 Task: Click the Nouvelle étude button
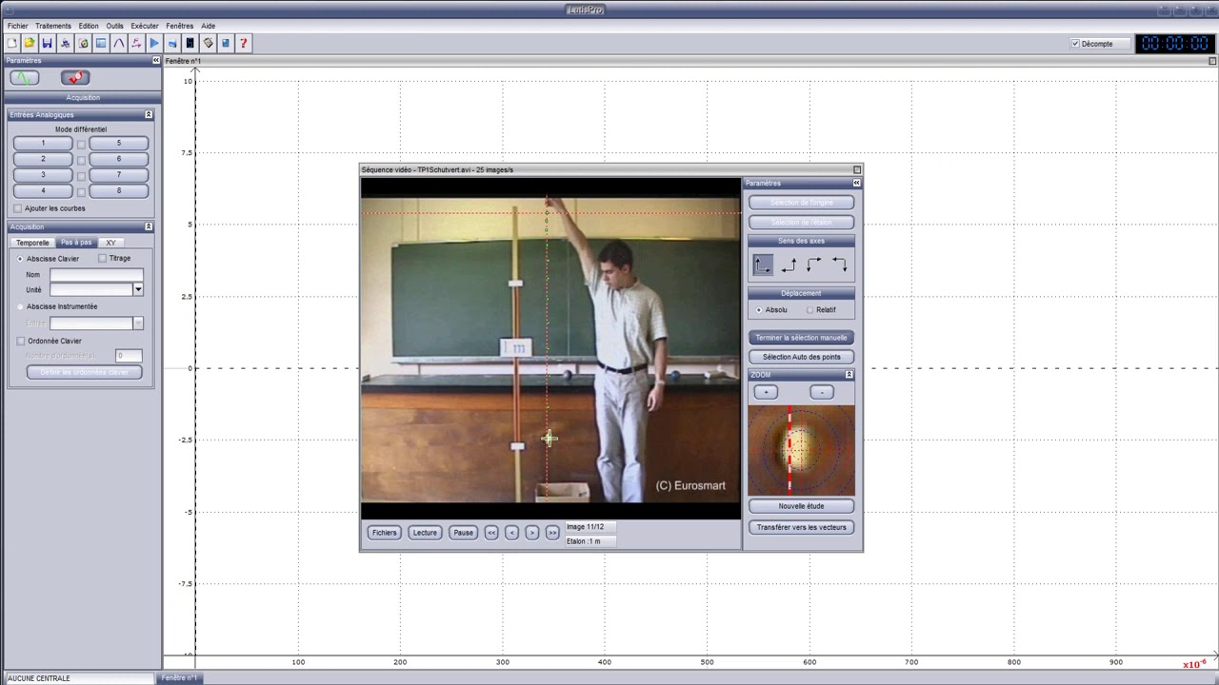pyautogui.click(x=801, y=506)
